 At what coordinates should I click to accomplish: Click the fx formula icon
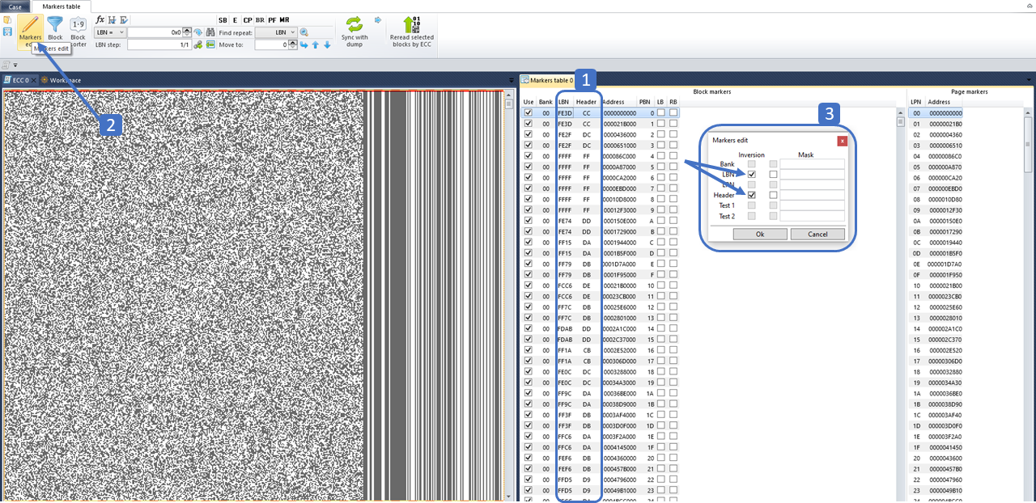(x=100, y=19)
